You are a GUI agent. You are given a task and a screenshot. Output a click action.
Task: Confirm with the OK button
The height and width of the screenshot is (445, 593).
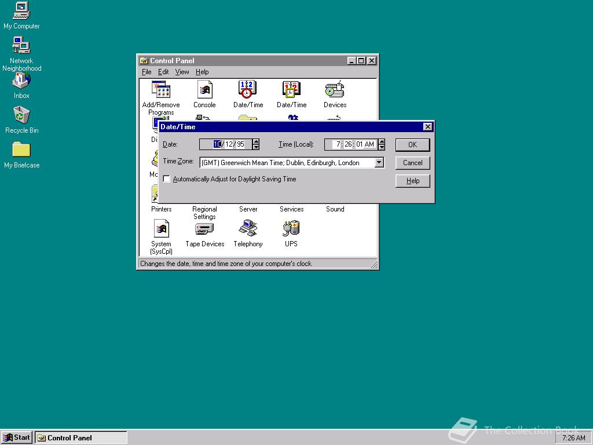pos(412,144)
